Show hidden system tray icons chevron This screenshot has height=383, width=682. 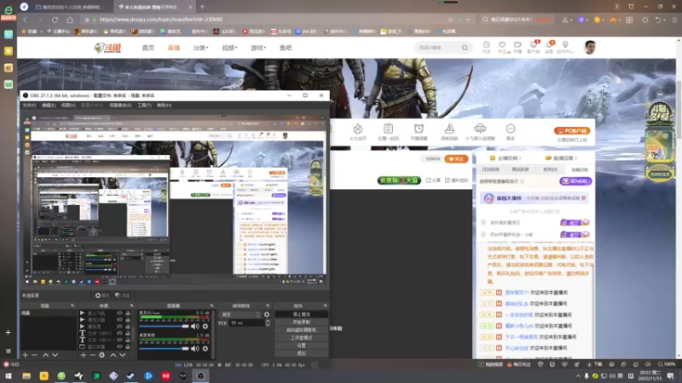[x=578, y=376]
